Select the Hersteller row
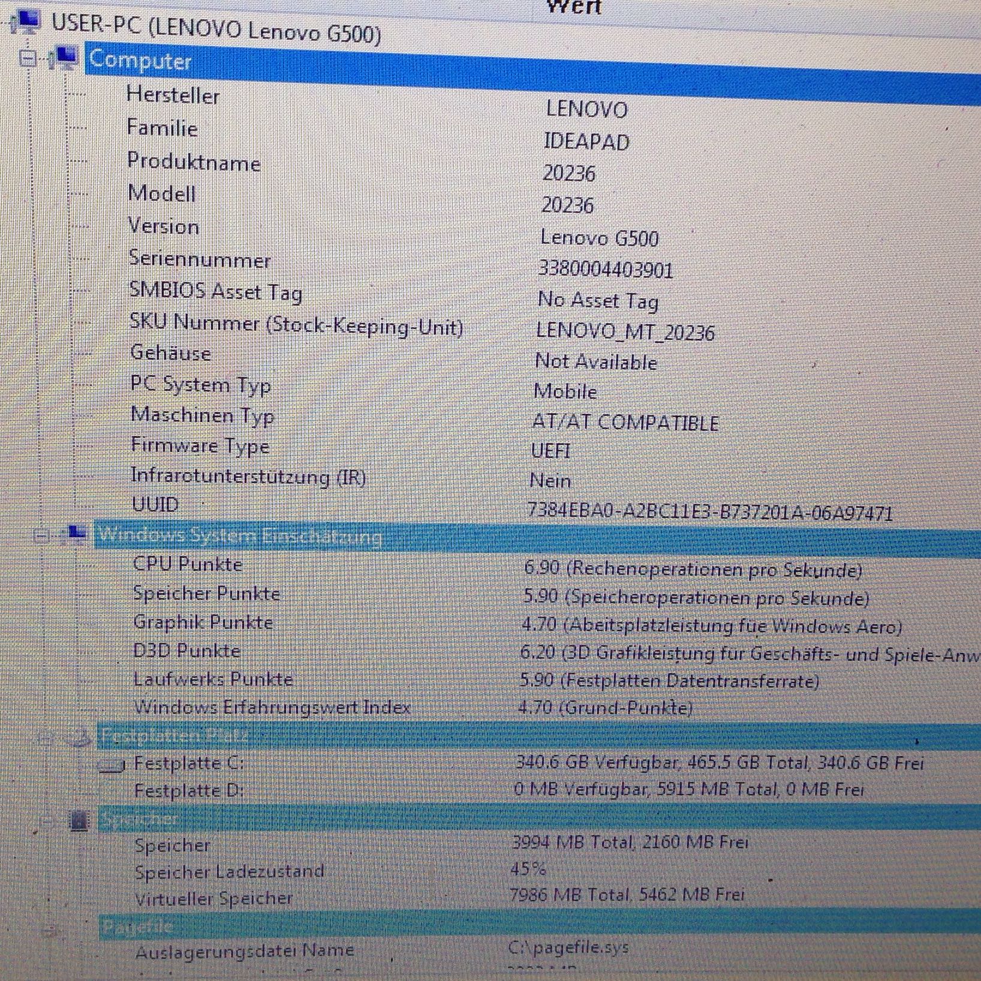981x981 pixels. pos(173,95)
